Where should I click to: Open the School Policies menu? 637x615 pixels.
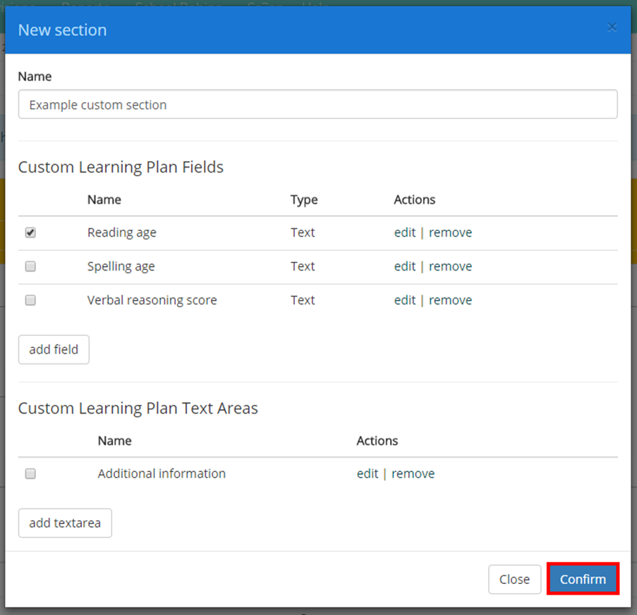coord(176,6)
